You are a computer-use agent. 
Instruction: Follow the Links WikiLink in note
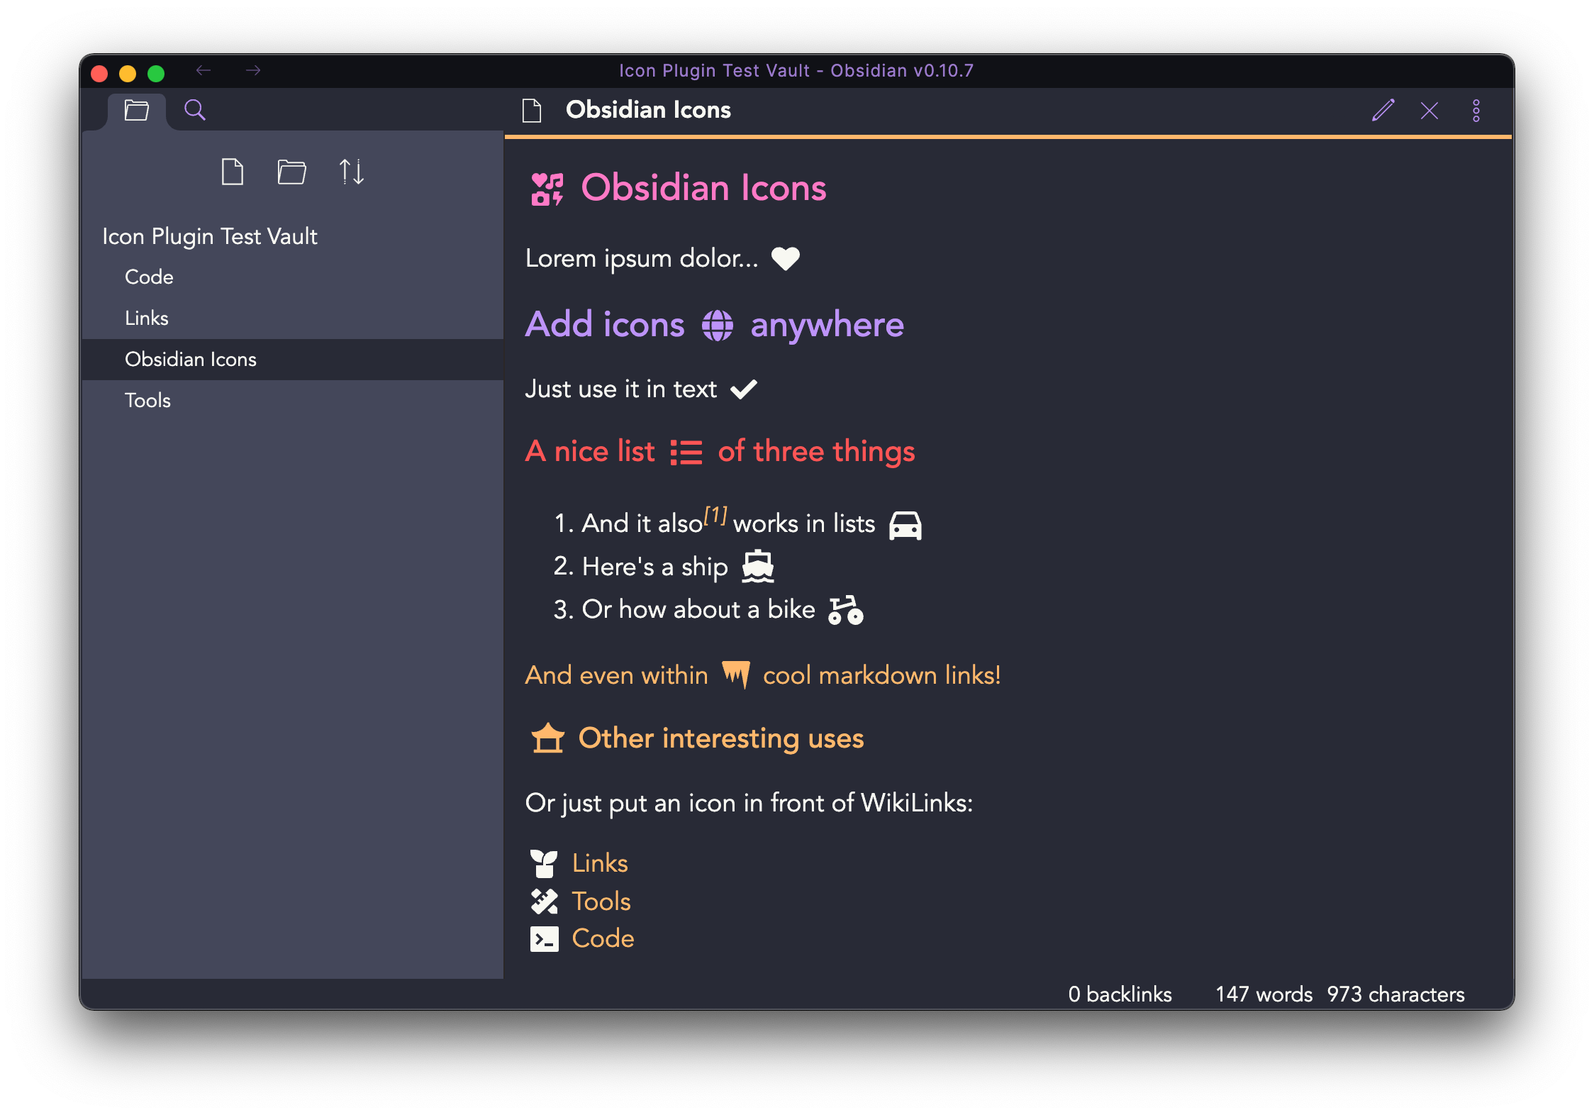pyautogui.click(x=600, y=863)
